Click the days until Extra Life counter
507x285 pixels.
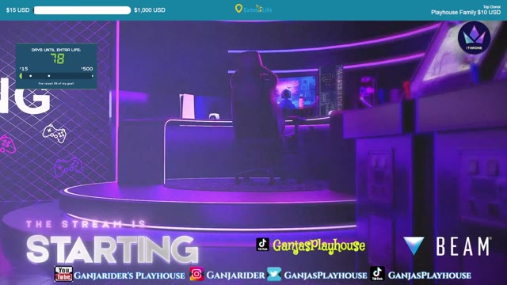point(58,59)
